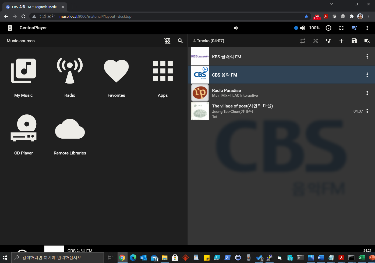Open the KBS 클래식 FM row menu

click(x=367, y=56)
